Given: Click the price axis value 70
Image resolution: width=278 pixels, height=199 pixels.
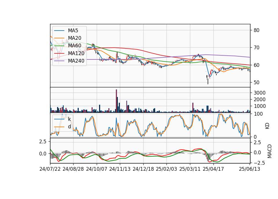Looking at the screenshot, I should [x=256, y=48].
